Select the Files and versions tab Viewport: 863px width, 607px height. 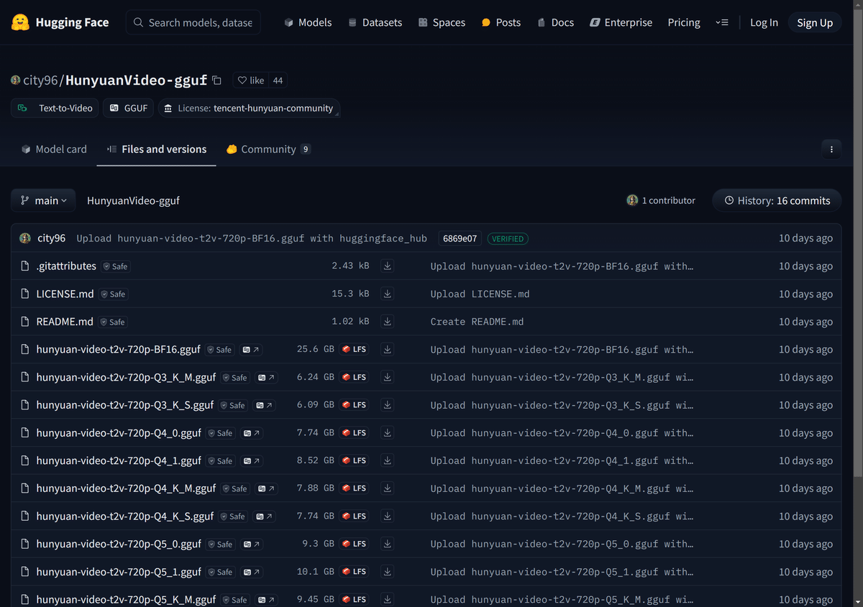pyautogui.click(x=157, y=149)
